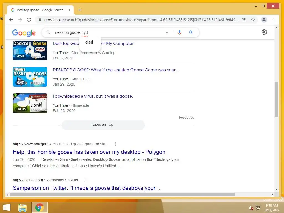Image resolution: width=284 pixels, height=213 pixels.
Task: Click the Feedback link
Action: pyautogui.click(x=186, y=118)
